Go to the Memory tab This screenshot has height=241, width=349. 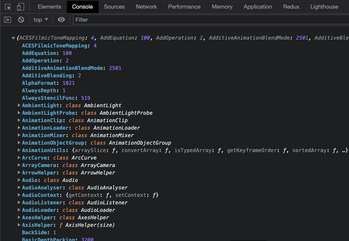(222, 7)
